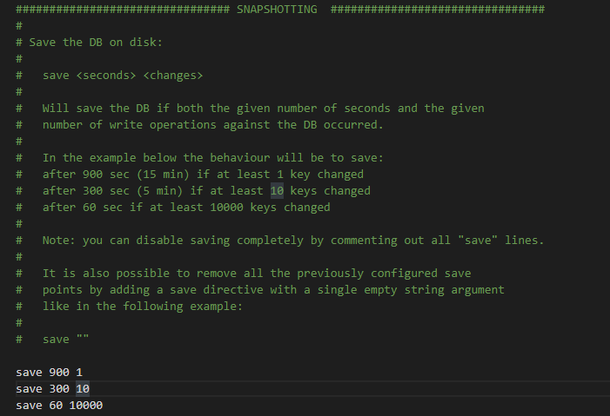Click the words 'following example:' in the comment
This screenshot has height=416, width=610.
[x=183, y=307]
